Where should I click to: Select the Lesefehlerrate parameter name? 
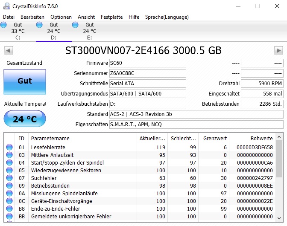[48, 147]
